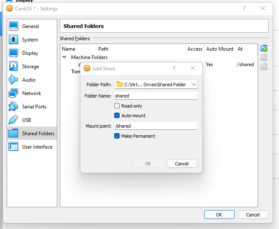Toggle the Make Permanent checkbox

[117, 136]
